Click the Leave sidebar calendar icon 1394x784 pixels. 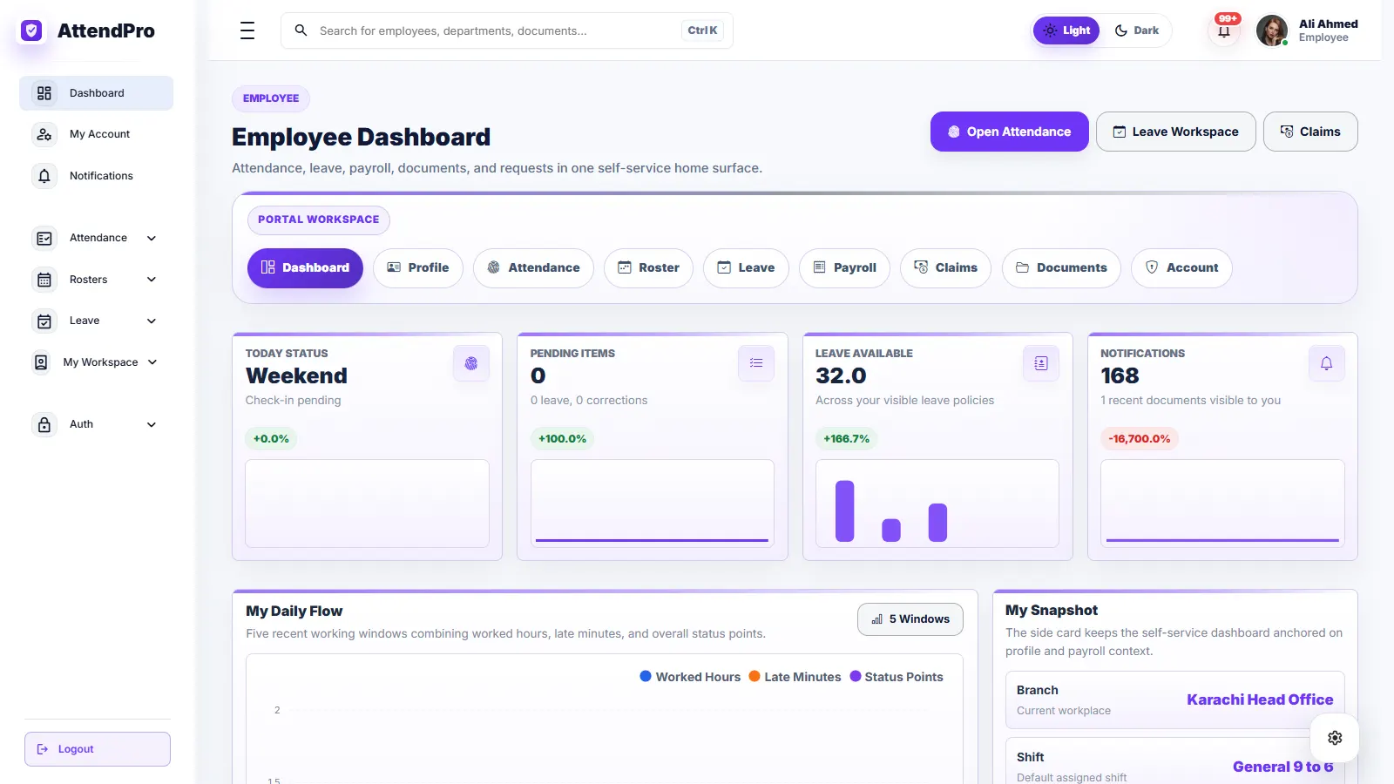pyautogui.click(x=44, y=321)
